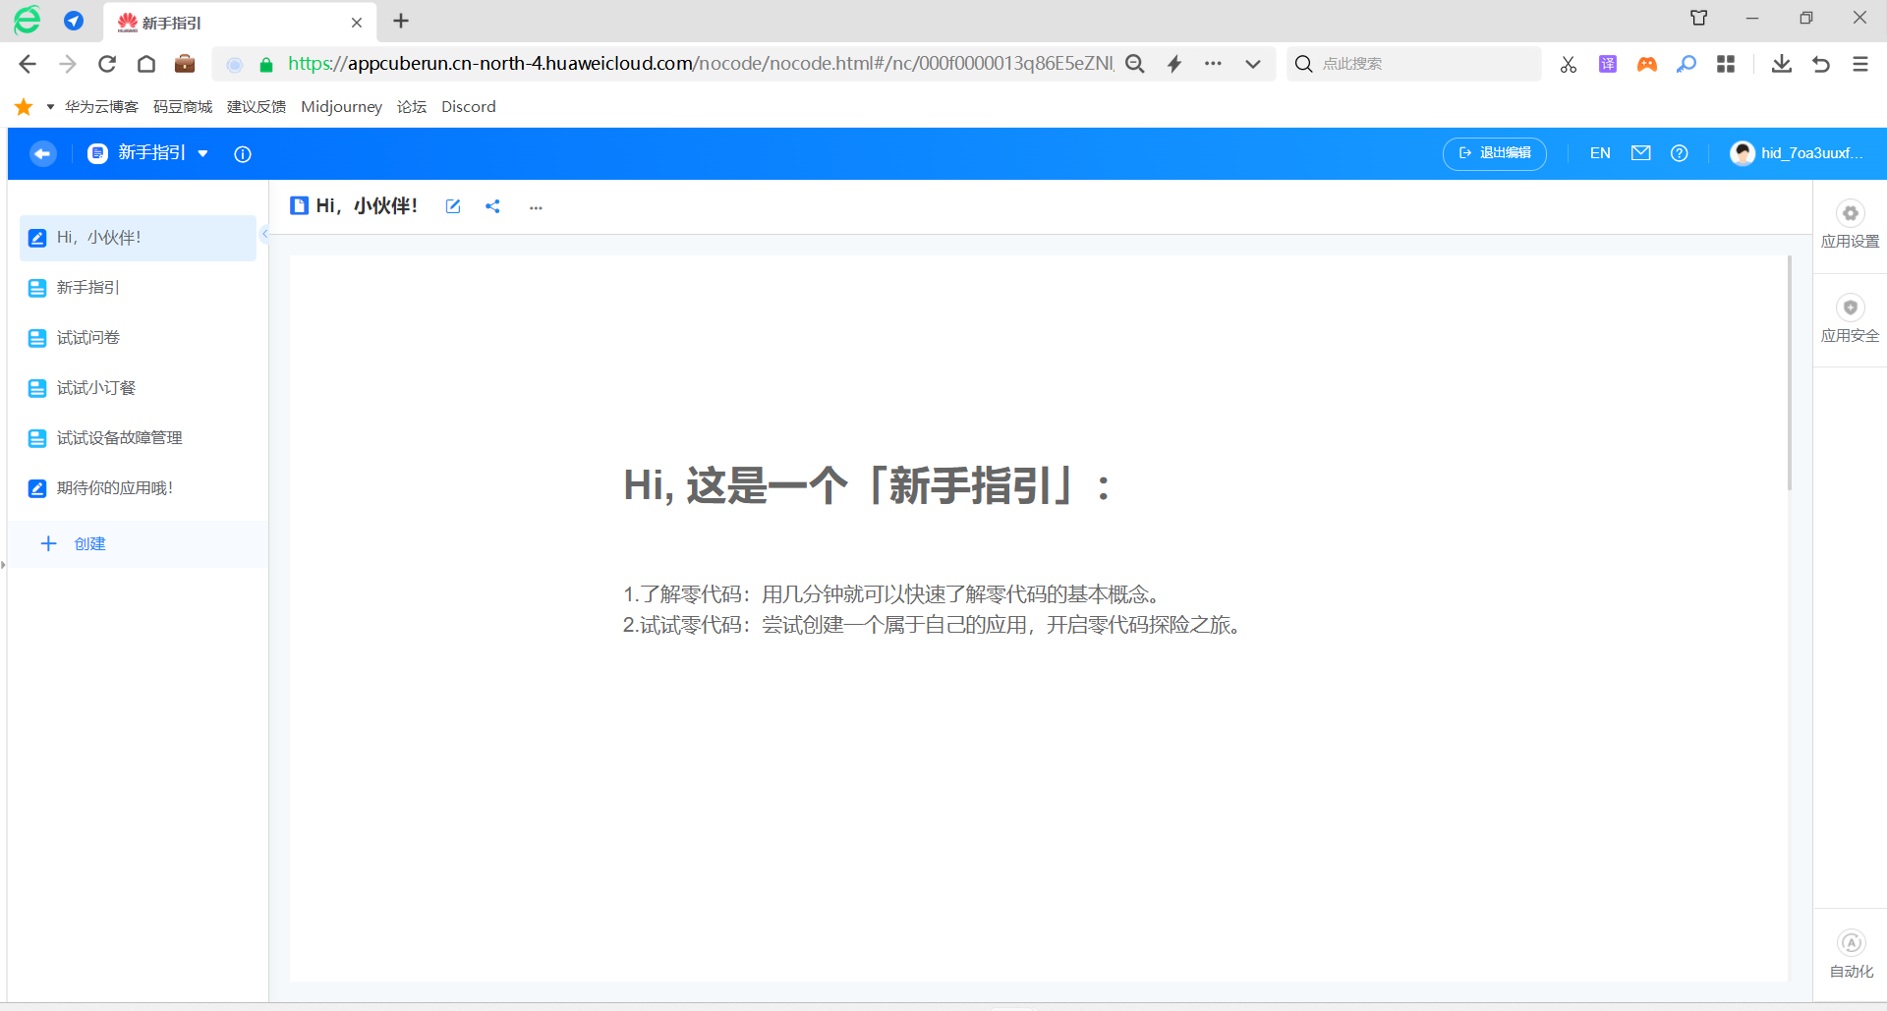
Task: Click the blue pinned tab icon in the tab strip
Action: 74,21
